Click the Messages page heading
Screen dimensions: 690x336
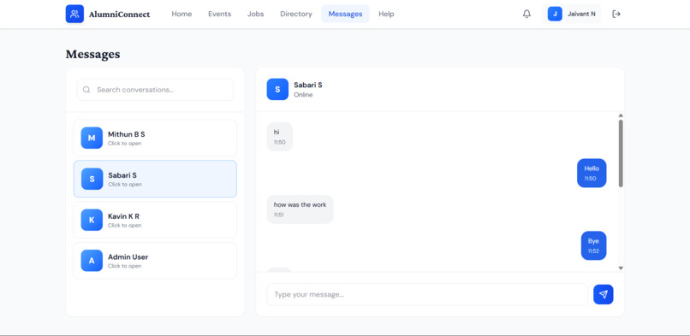pyautogui.click(x=92, y=55)
